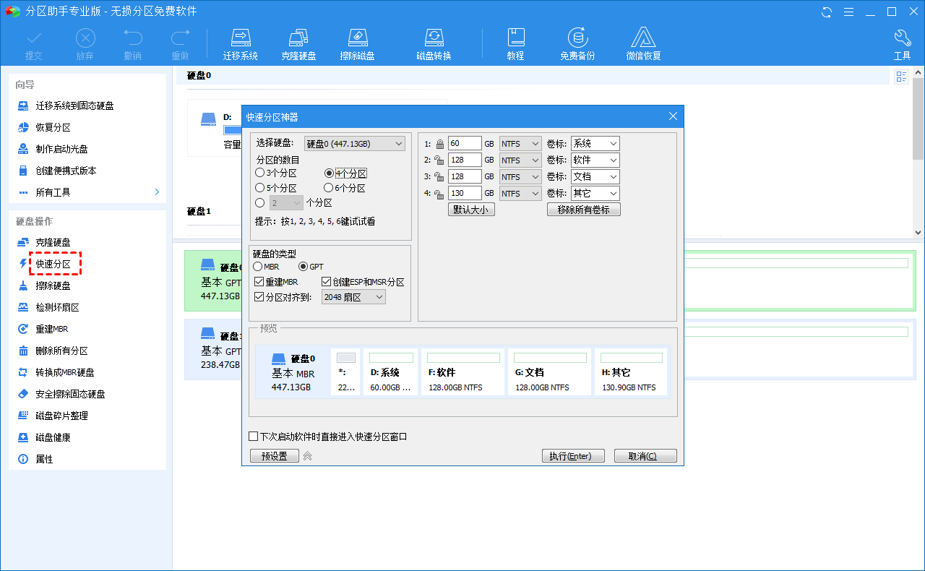Open the 文档 volume label dropdown
925x571 pixels.
point(595,177)
